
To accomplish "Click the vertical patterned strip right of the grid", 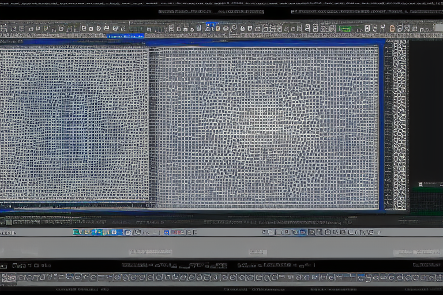I will 399,124.
